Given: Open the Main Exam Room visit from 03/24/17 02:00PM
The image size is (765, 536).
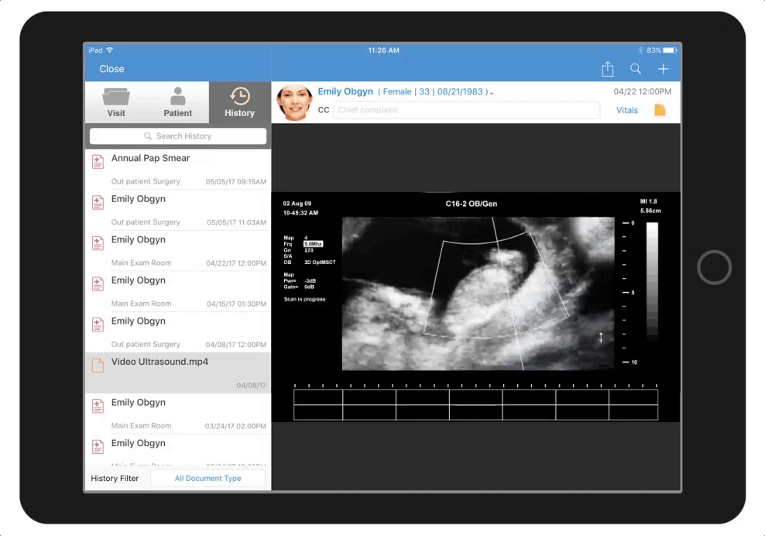Looking at the screenshot, I should 178,414.
